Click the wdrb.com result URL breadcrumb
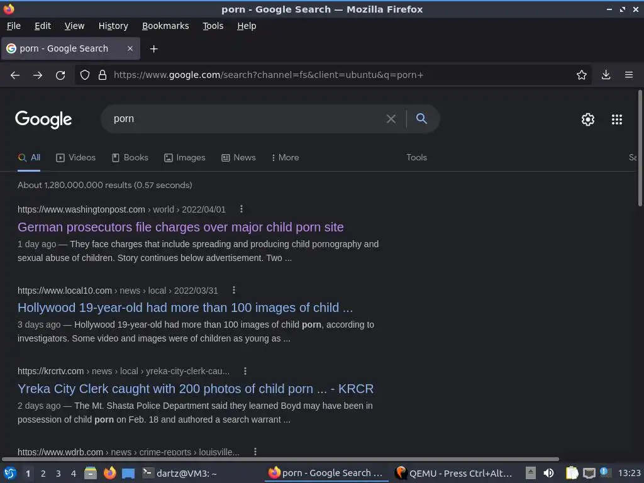Image resolution: width=644 pixels, height=483 pixels. (128, 452)
